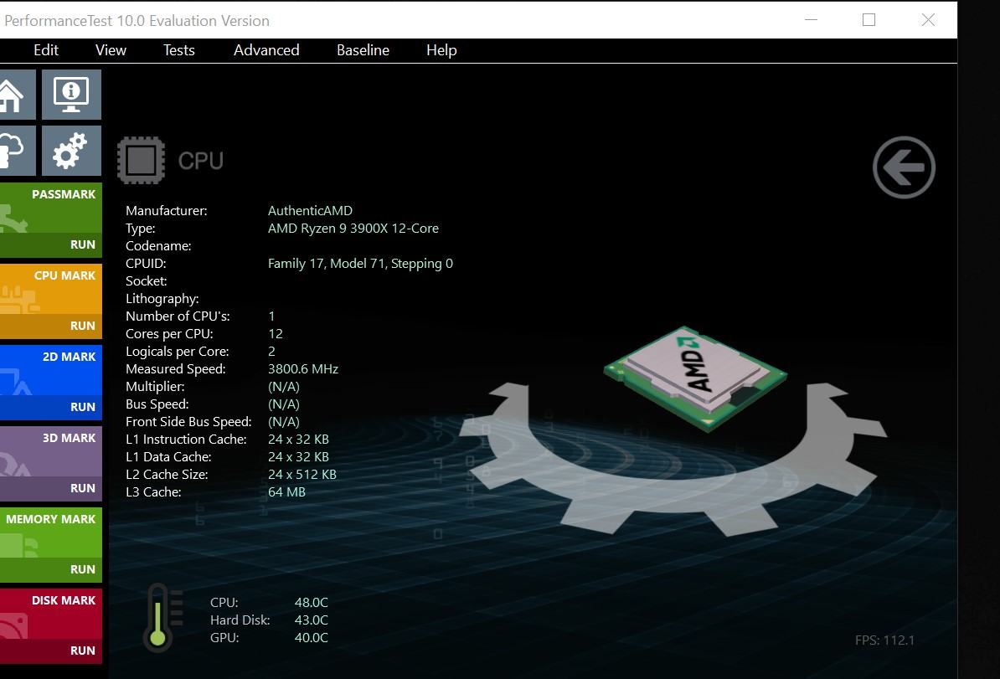Click the 'Lithography:' label
Image resolution: width=1000 pixels, height=679 pixels.
pyautogui.click(x=162, y=299)
